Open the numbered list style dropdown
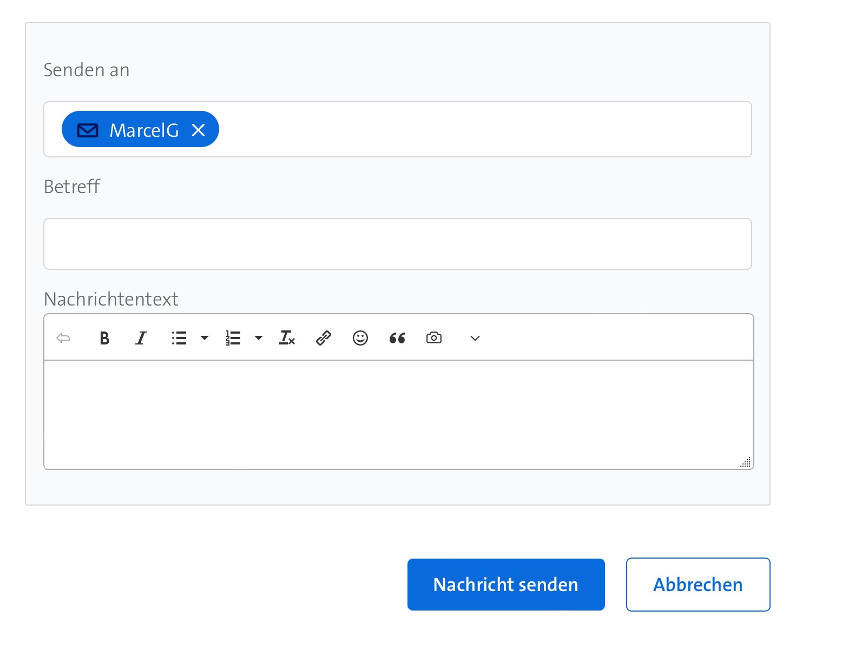Screen dimensions: 842x650 click(x=259, y=338)
